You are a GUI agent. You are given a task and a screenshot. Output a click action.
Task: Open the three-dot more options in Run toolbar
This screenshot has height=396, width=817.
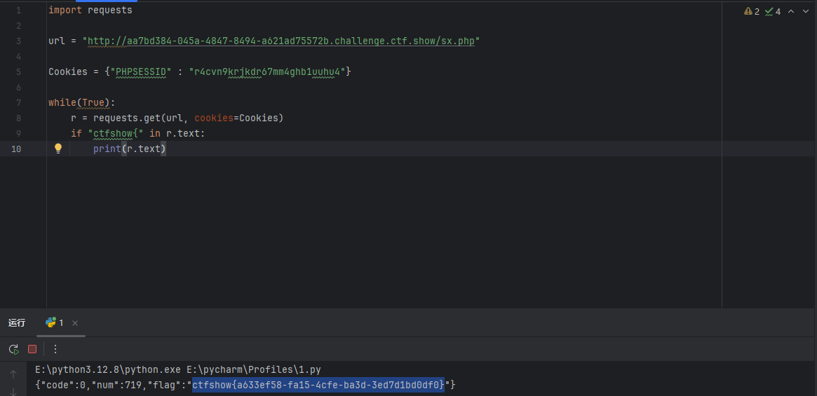[x=55, y=349]
